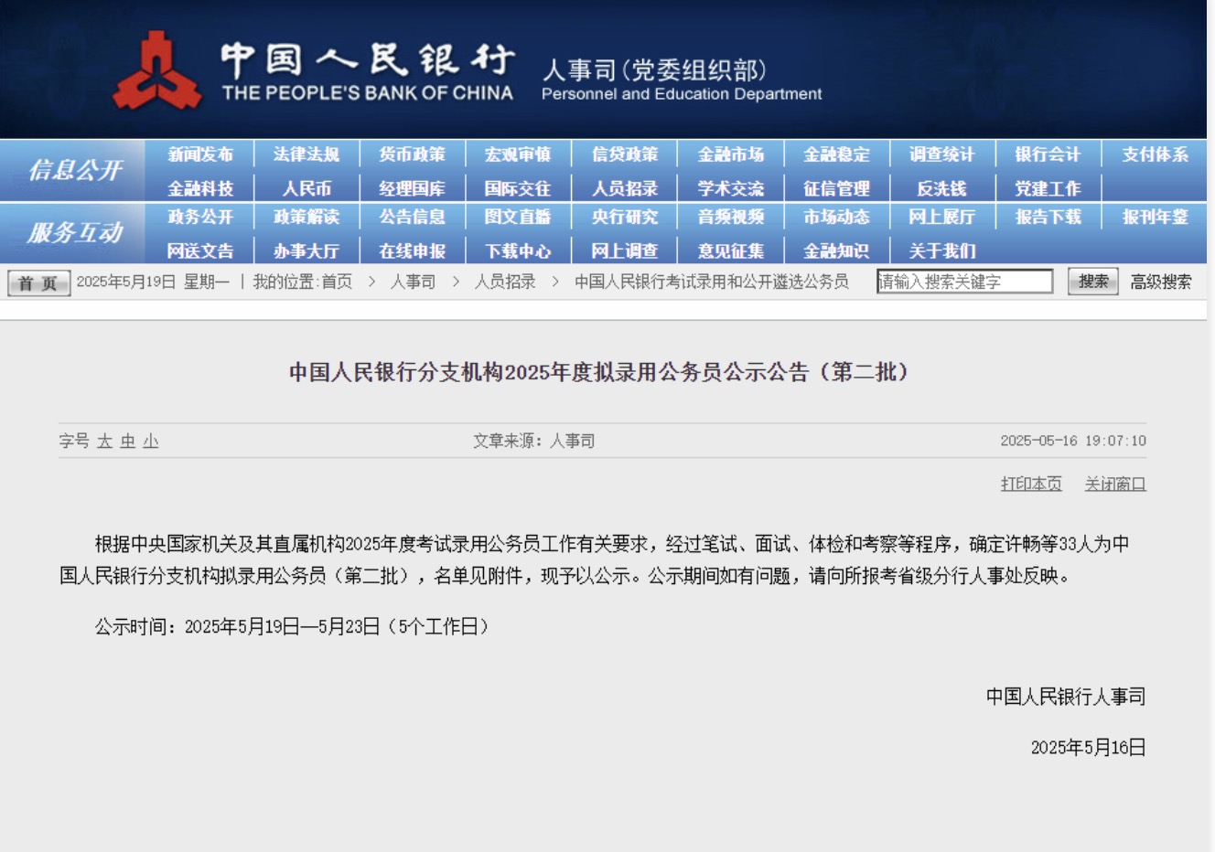Go to 金融科技 section

[x=200, y=188]
